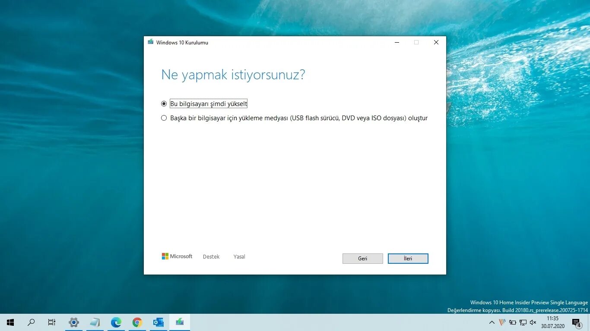Click the "Ne yapmak istiyorsunuz?" heading
This screenshot has width=590, height=331.
(233, 75)
